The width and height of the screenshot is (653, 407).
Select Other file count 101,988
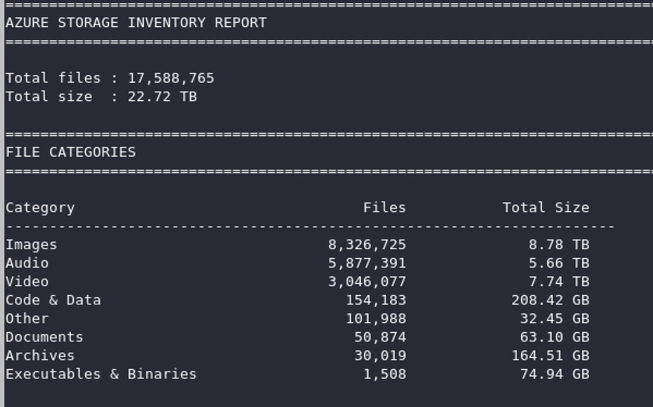(x=376, y=318)
